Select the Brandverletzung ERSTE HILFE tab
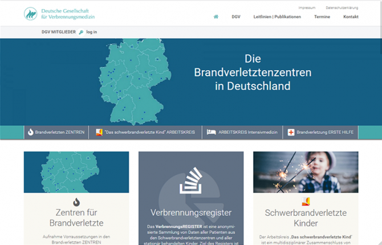 coord(324,132)
